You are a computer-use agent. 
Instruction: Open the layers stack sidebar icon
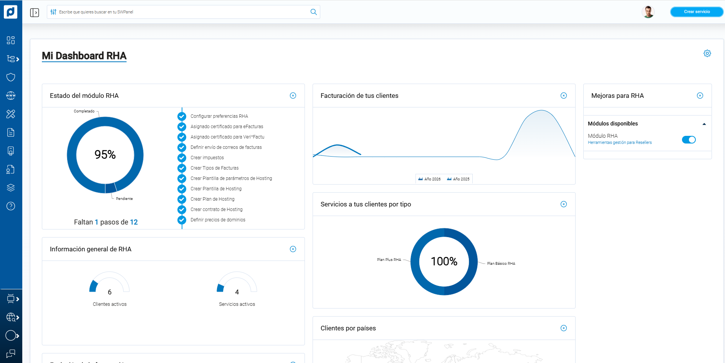(11, 188)
